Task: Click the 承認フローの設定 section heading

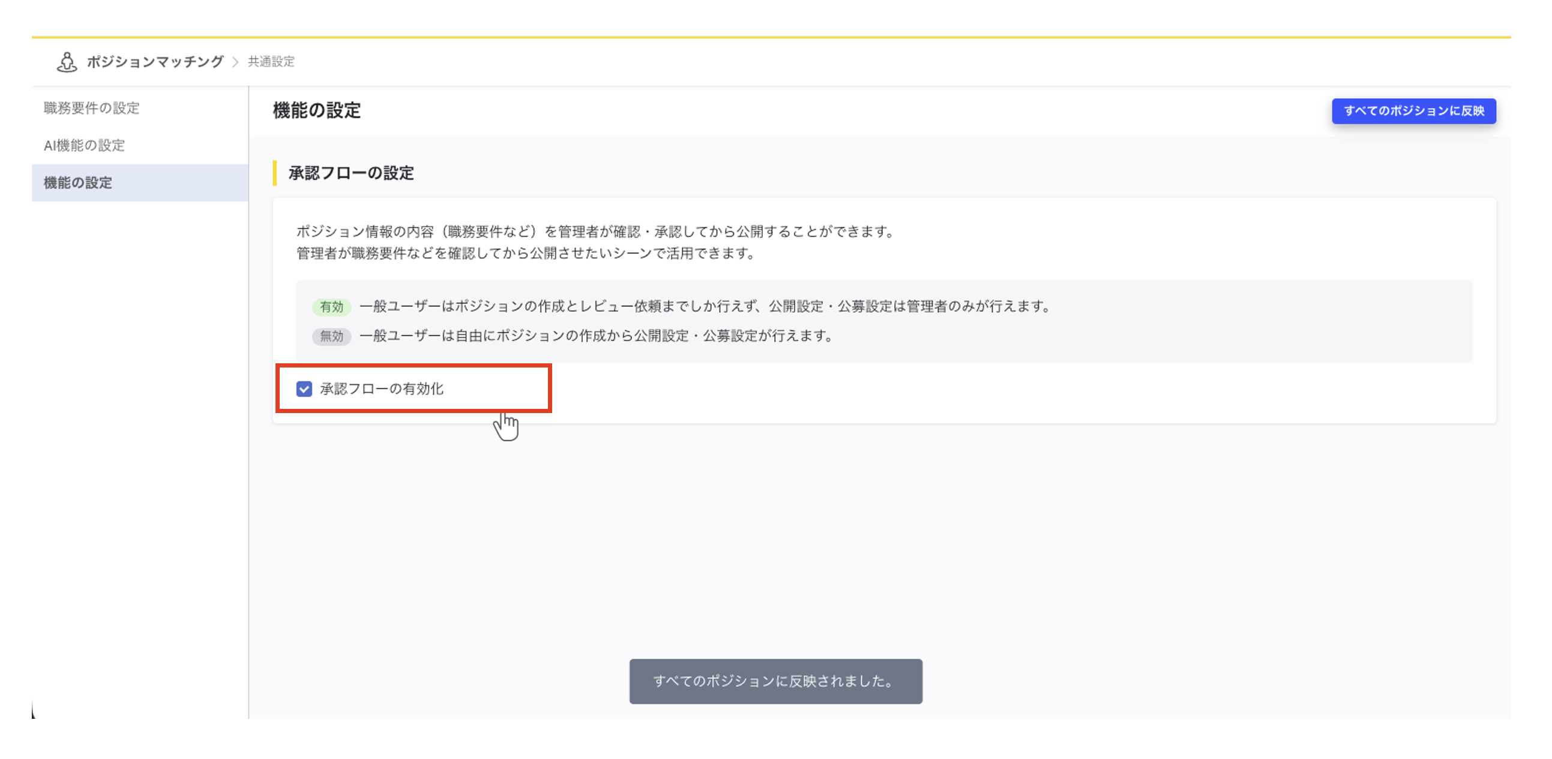Action: 351,173
